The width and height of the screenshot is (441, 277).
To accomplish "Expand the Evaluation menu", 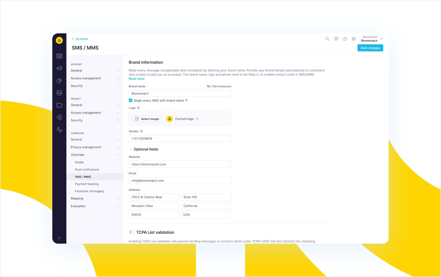I will 95,206.
